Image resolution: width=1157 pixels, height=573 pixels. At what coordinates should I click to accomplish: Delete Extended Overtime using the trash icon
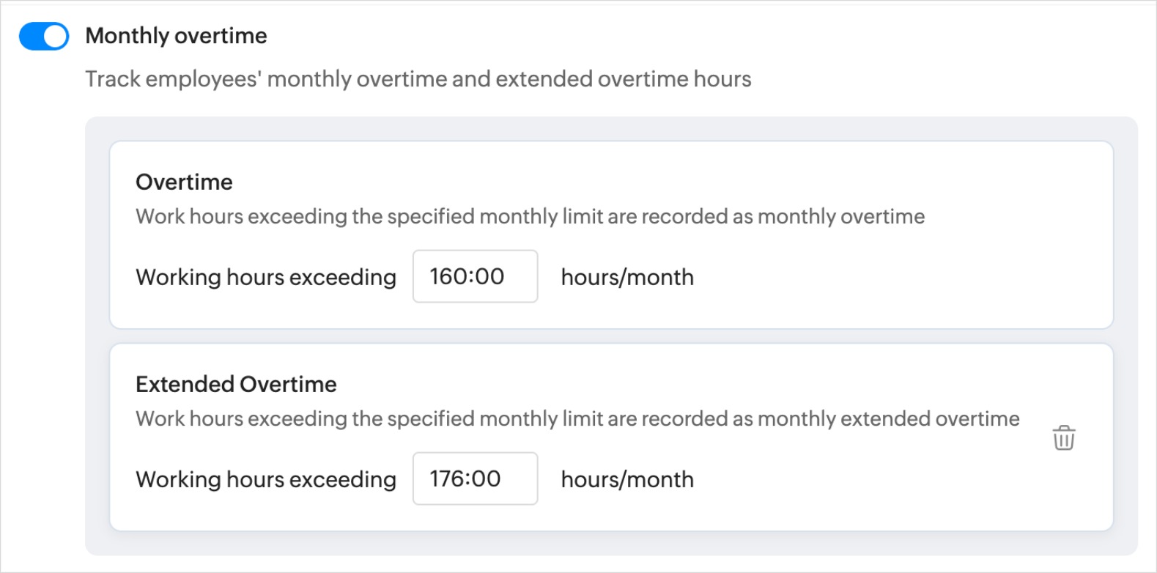(x=1064, y=437)
